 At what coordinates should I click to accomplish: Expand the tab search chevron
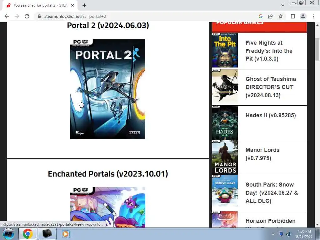tap(282, 5)
